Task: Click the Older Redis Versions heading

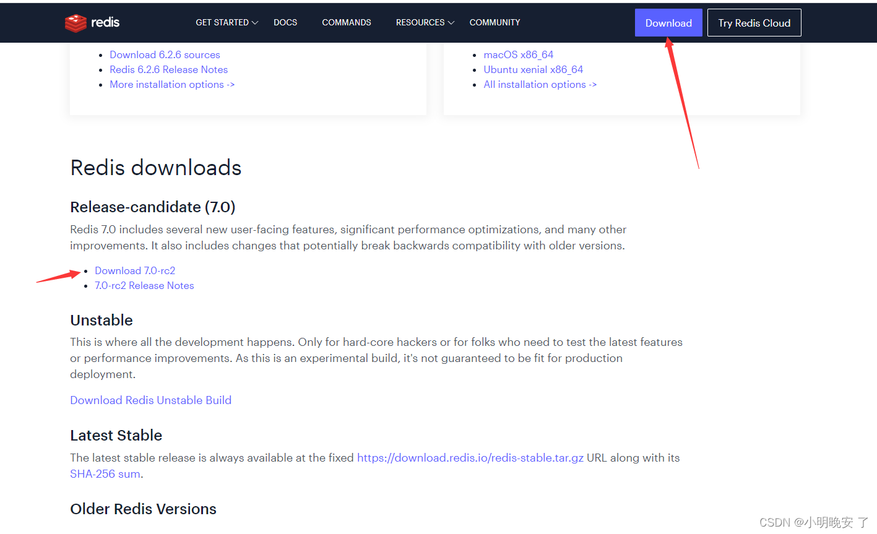Action: pos(144,509)
